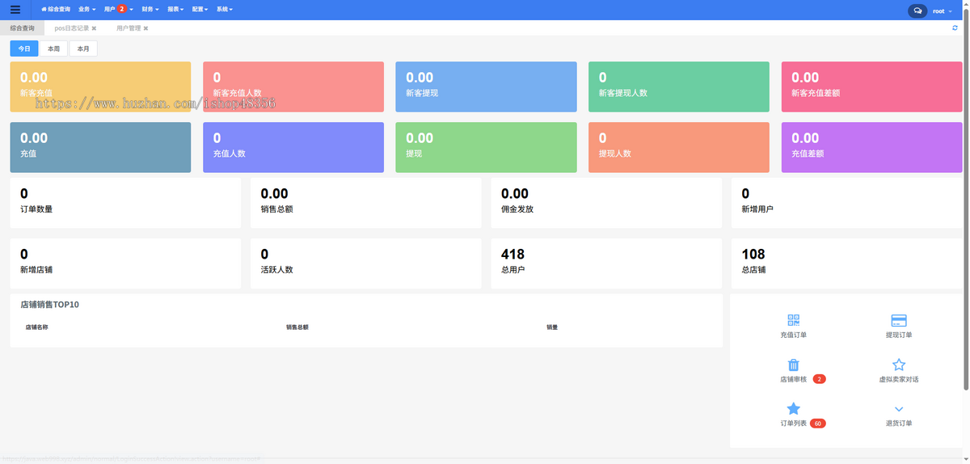
Task: Click the 充值订单 link text
Action: (794, 335)
